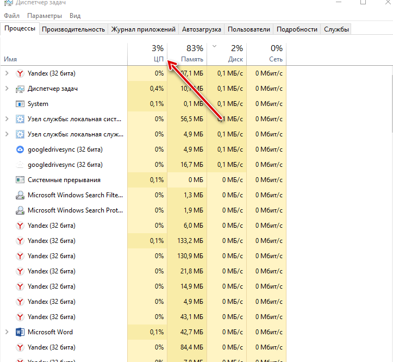The image size is (393, 362).
Task: Click the 42,7 МБ memory cell of Microsoft Word
Action: pyautogui.click(x=187, y=332)
